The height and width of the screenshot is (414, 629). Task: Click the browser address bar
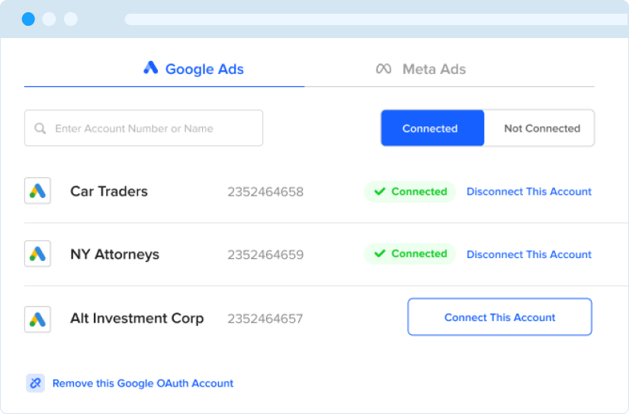377,19
